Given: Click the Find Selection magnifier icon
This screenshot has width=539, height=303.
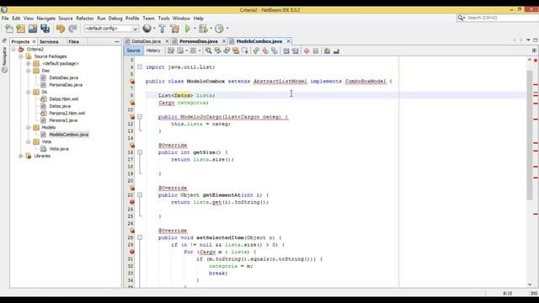Looking at the screenshot, I should [208, 50].
